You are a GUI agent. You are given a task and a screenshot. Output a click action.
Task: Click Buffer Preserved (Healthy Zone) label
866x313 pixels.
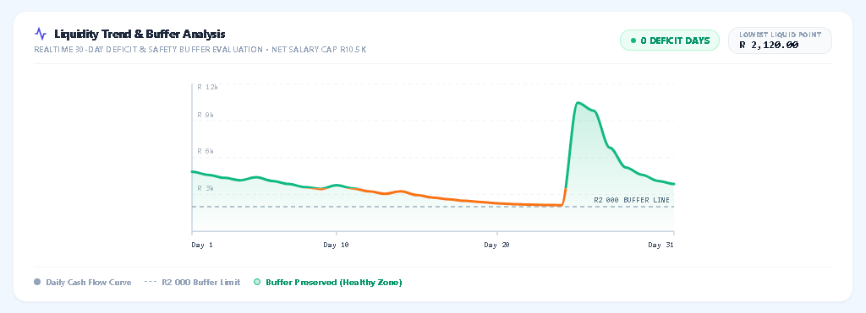334,282
